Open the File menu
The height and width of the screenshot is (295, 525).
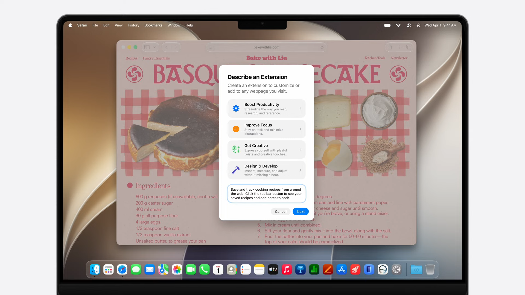click(x=95, y=25)
